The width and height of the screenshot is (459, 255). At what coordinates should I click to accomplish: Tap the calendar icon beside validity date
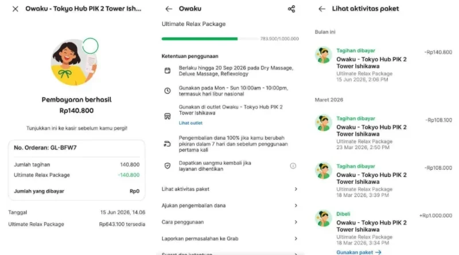tap(168, 70)
